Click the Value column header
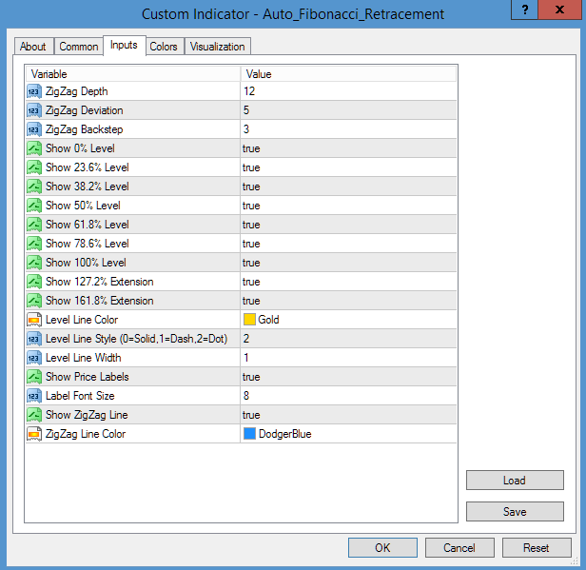Screen dimensions: 586x570 tap(348, 74)
